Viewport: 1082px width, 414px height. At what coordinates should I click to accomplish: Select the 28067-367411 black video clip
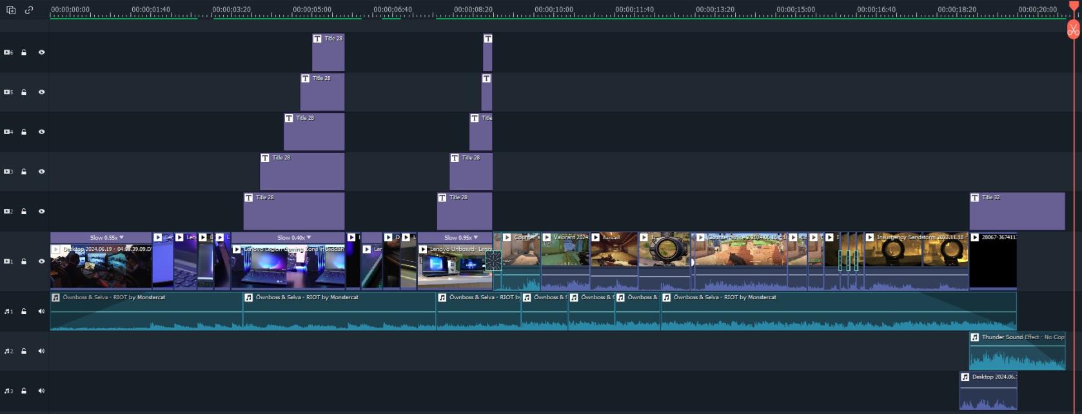pyautogui.click(x=993, y=261)
